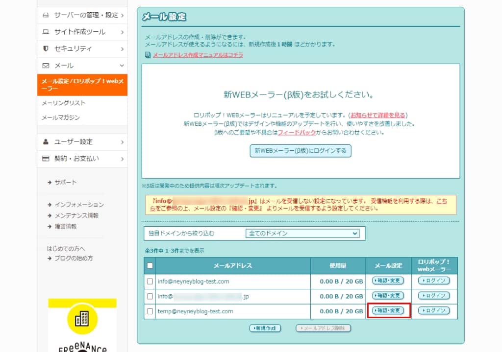Open the メールマガジン menu item
The height and width of the screenshot is (352, 502).
[x=61, y=117]
